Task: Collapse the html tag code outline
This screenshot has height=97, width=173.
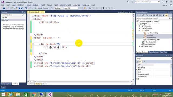Action: tap(33, 16)
